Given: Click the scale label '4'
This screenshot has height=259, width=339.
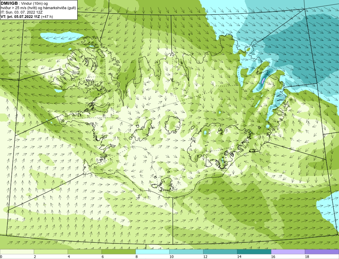Looking at the screenshot, I should (x=69, y=257).
